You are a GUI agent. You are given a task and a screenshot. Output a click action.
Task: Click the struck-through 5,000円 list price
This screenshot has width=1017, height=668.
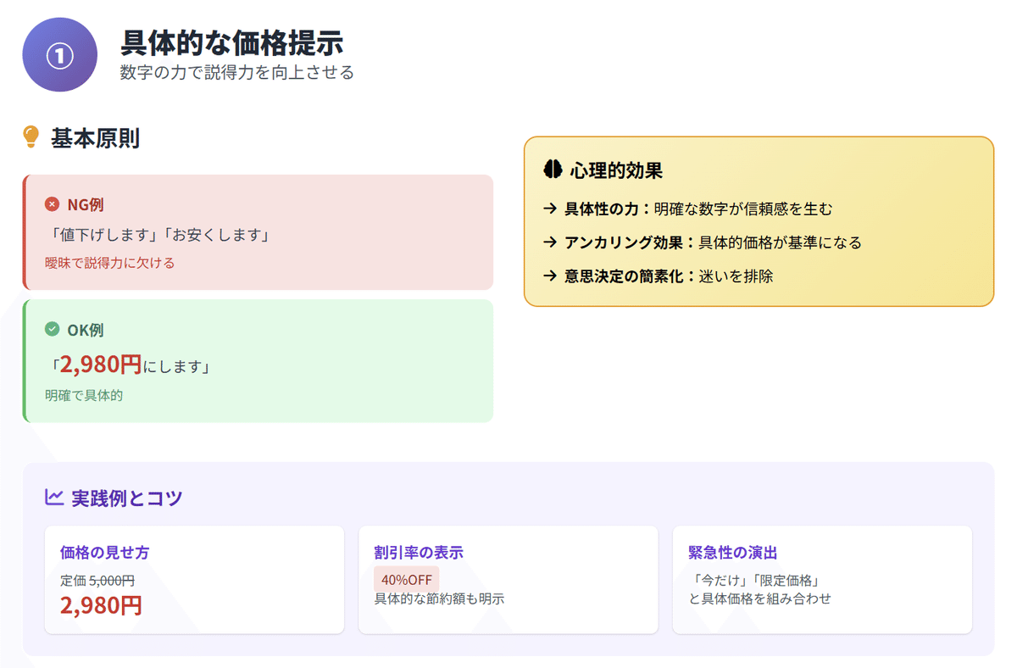(x=112, y=581)
